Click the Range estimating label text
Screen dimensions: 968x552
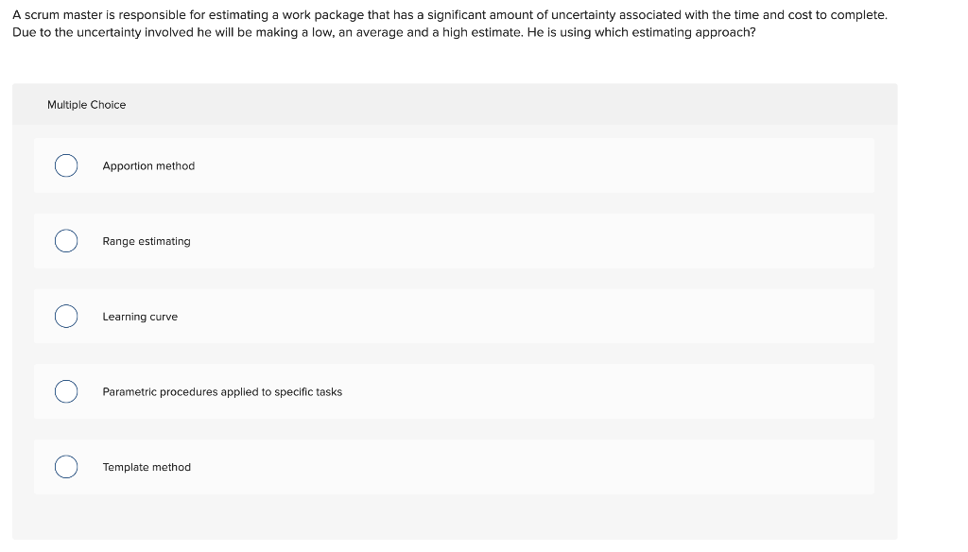pyautogui.click(x=147, y=241)
